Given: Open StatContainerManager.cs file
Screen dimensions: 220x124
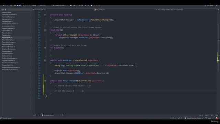Looking at the screenshot, I should click(10, 58).
